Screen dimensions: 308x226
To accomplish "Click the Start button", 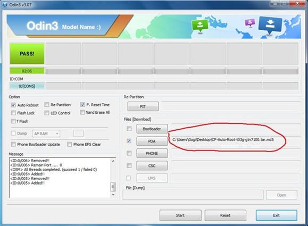I will point(180,215).
